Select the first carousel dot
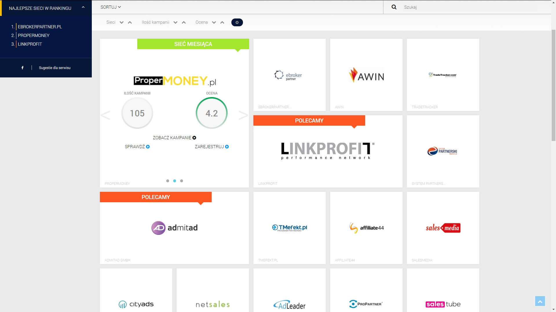 (168, 181)
